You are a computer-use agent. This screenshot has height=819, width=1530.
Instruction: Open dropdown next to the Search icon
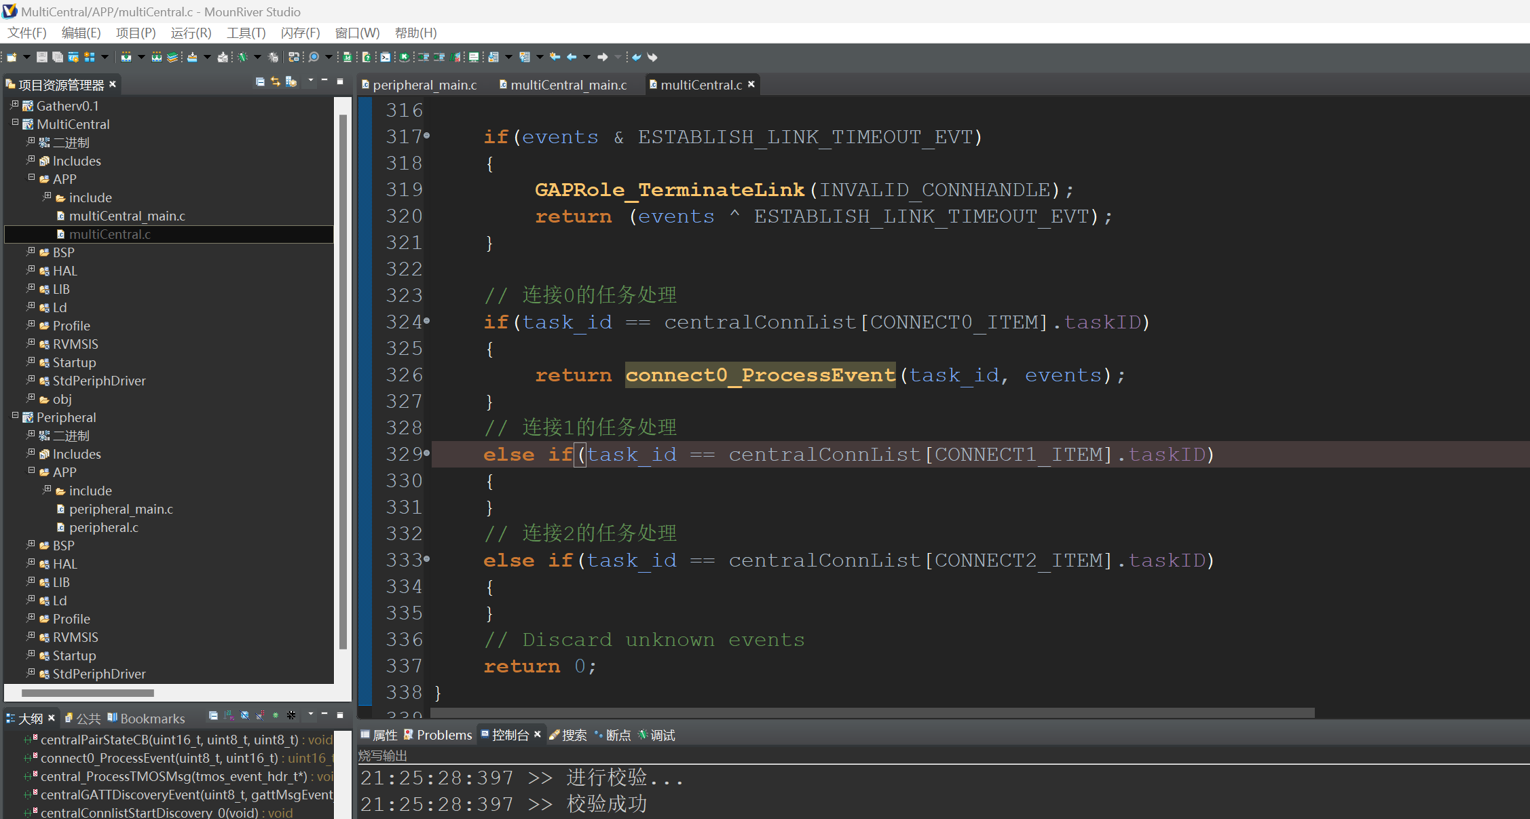[329, 57]
